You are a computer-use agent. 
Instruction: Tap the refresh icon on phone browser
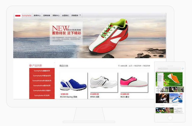coord(182,69)
